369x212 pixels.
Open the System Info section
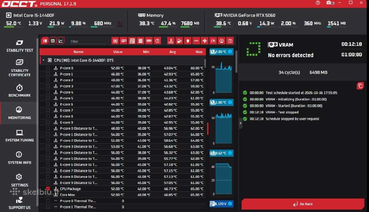19,158
